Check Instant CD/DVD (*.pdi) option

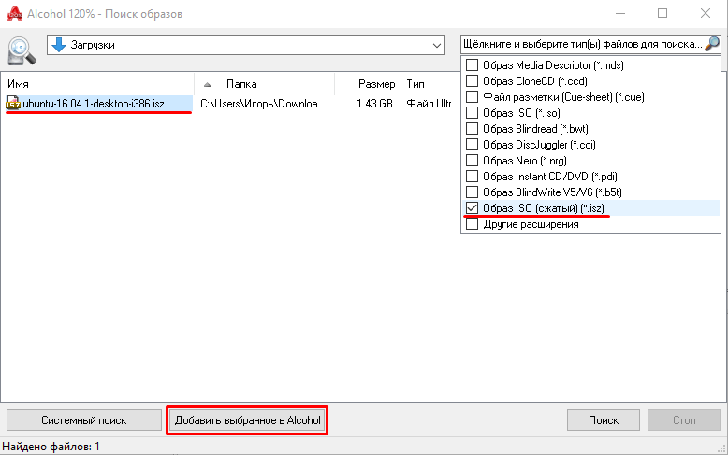(x=472, y=176)
